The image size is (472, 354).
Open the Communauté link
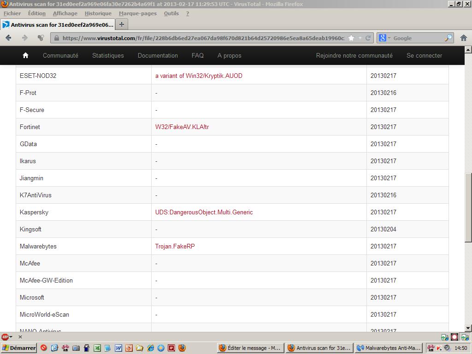(x=60, y=55)
